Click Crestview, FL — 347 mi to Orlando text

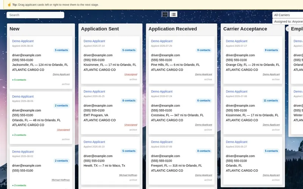point(177,115)
